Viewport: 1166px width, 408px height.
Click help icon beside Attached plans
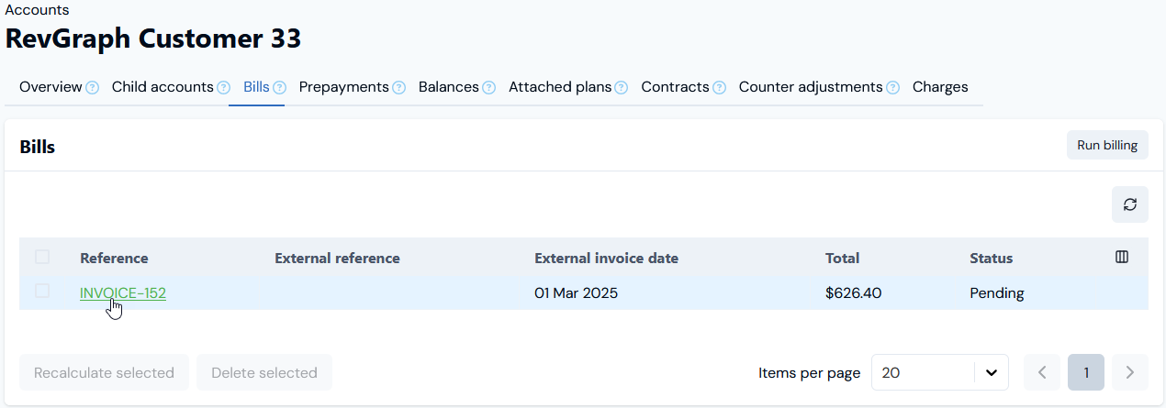[x=621, y=88]
